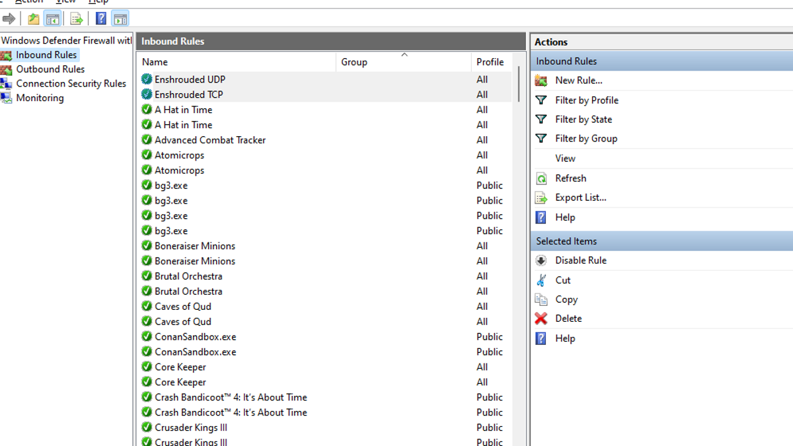Click the Cut scissors icon

pyautogui.click(x=541, y=279)
